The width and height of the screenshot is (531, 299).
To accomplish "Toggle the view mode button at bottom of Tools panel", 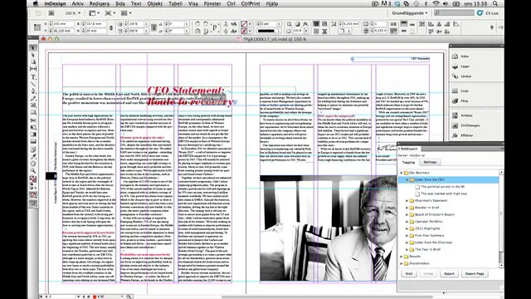I will (x=33, y=203).
